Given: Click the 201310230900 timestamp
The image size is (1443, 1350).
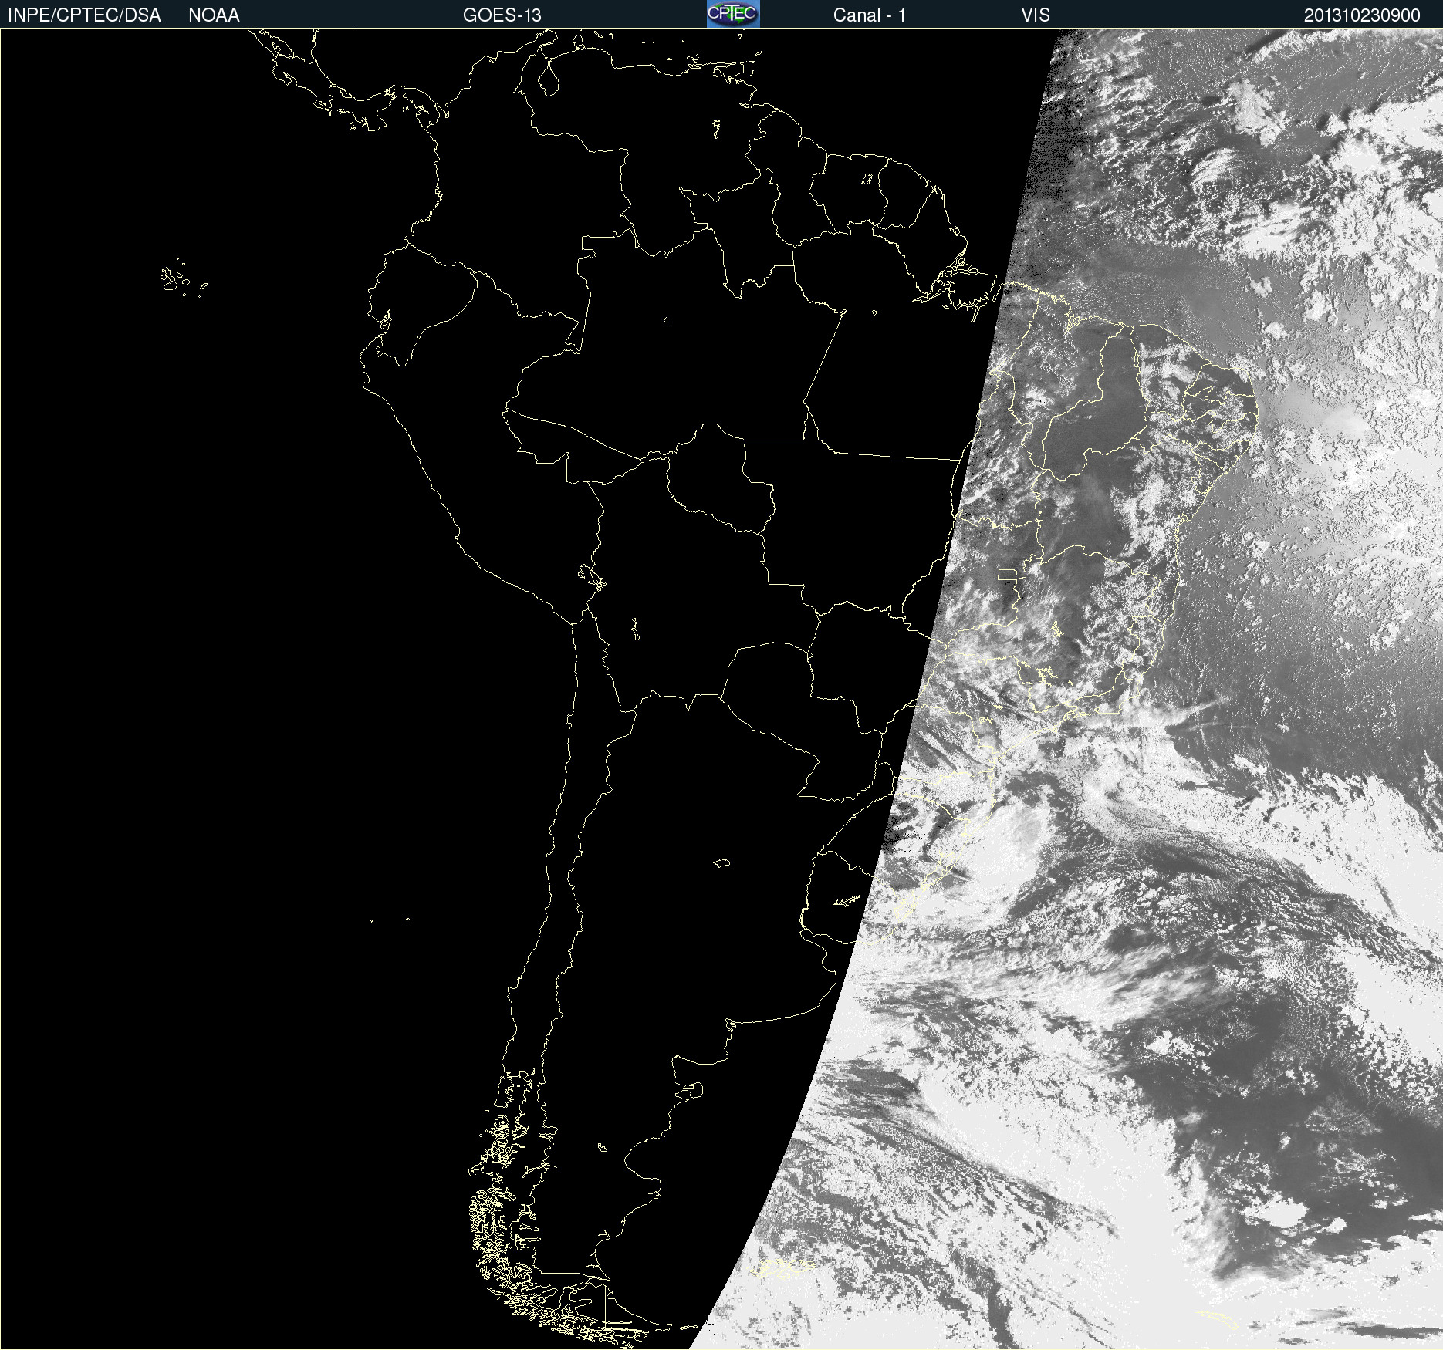Looking at the screenshot, I should tap(1362, 15).
